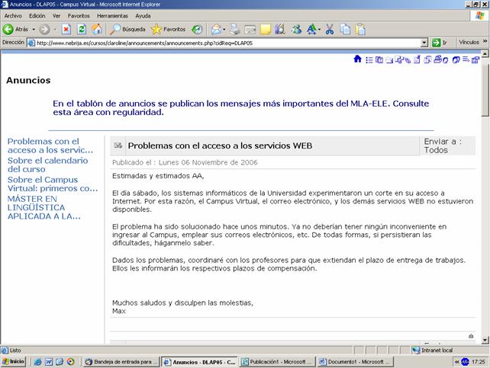Open the Favoritos star toolbar button

(x=168, y=29)
